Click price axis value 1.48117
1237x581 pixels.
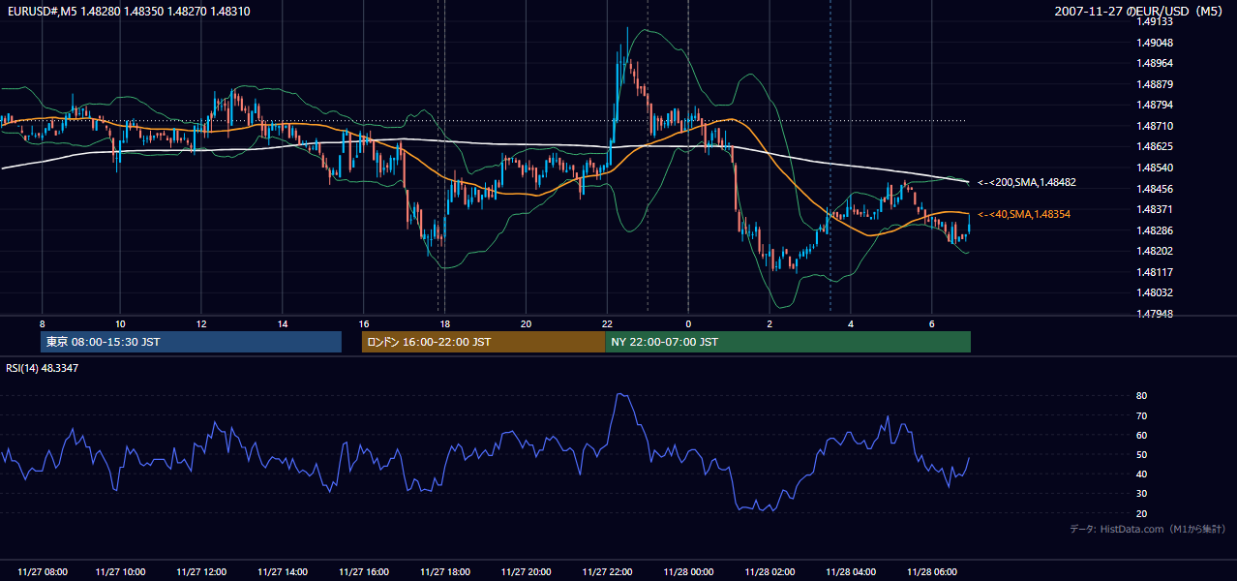pos(1156,272)
